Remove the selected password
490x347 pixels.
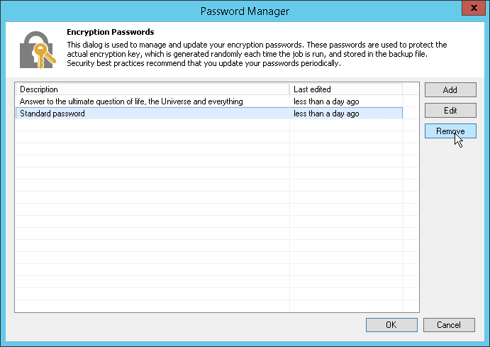tap(449, 131)
